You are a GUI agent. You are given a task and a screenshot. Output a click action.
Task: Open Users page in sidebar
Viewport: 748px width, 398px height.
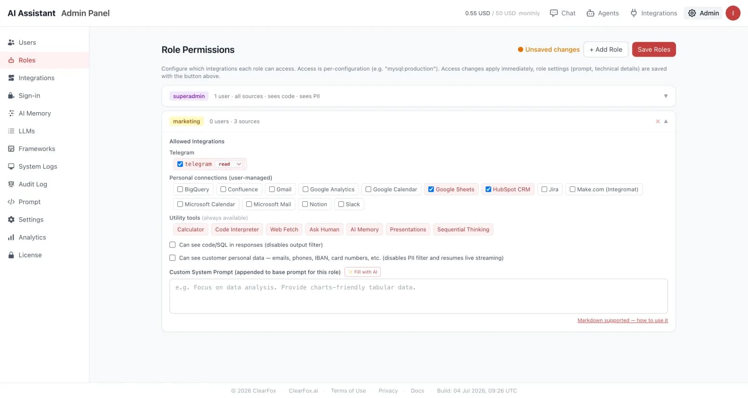click(44, 43)
